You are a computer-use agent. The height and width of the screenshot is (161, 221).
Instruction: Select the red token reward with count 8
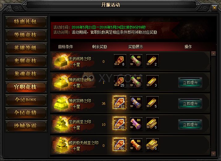120,61
